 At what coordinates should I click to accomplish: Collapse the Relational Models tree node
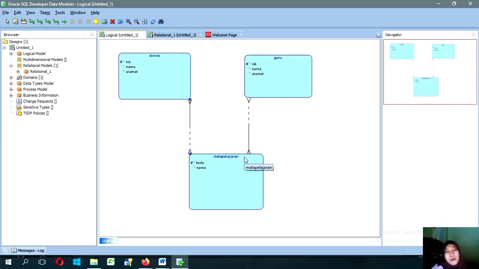pos(11,66)
